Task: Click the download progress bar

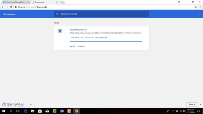Action: click(106, 41)
